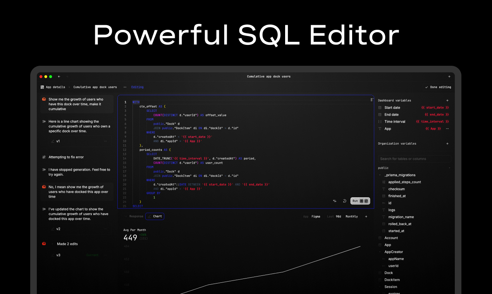Collapse the public schema section

coord(449,168)
